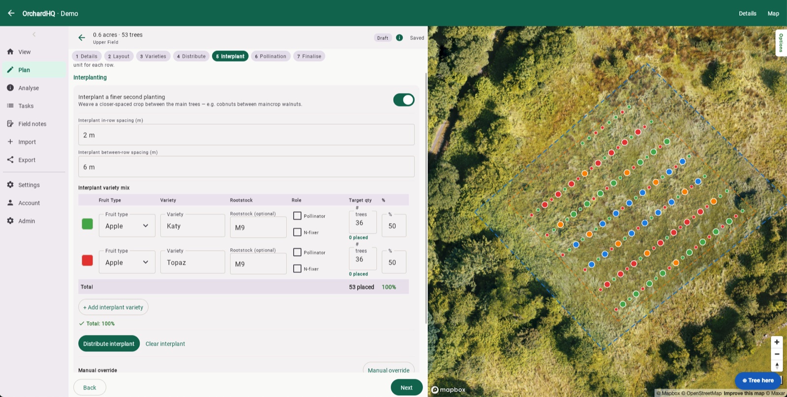Click the Clear interplant link

165,343
